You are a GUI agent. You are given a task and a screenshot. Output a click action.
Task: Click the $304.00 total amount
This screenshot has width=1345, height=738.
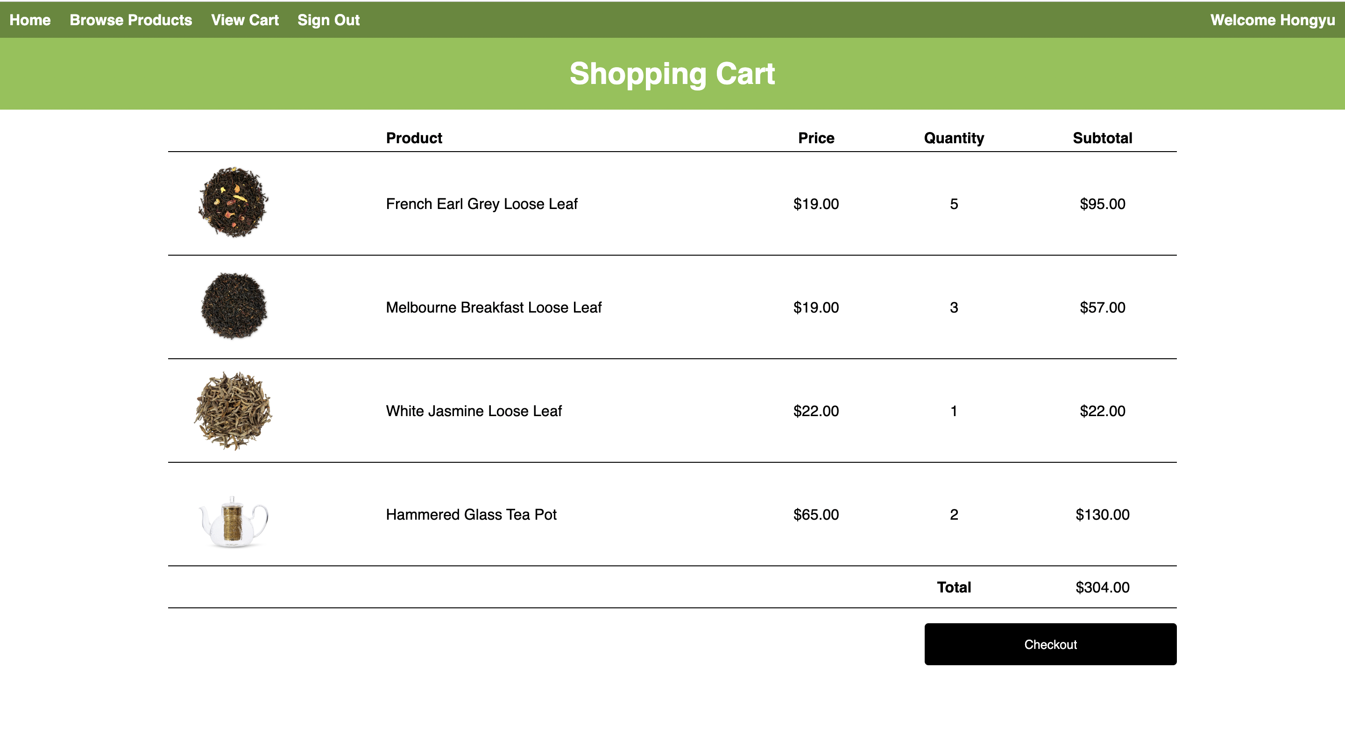click(x=1102, y=587)
